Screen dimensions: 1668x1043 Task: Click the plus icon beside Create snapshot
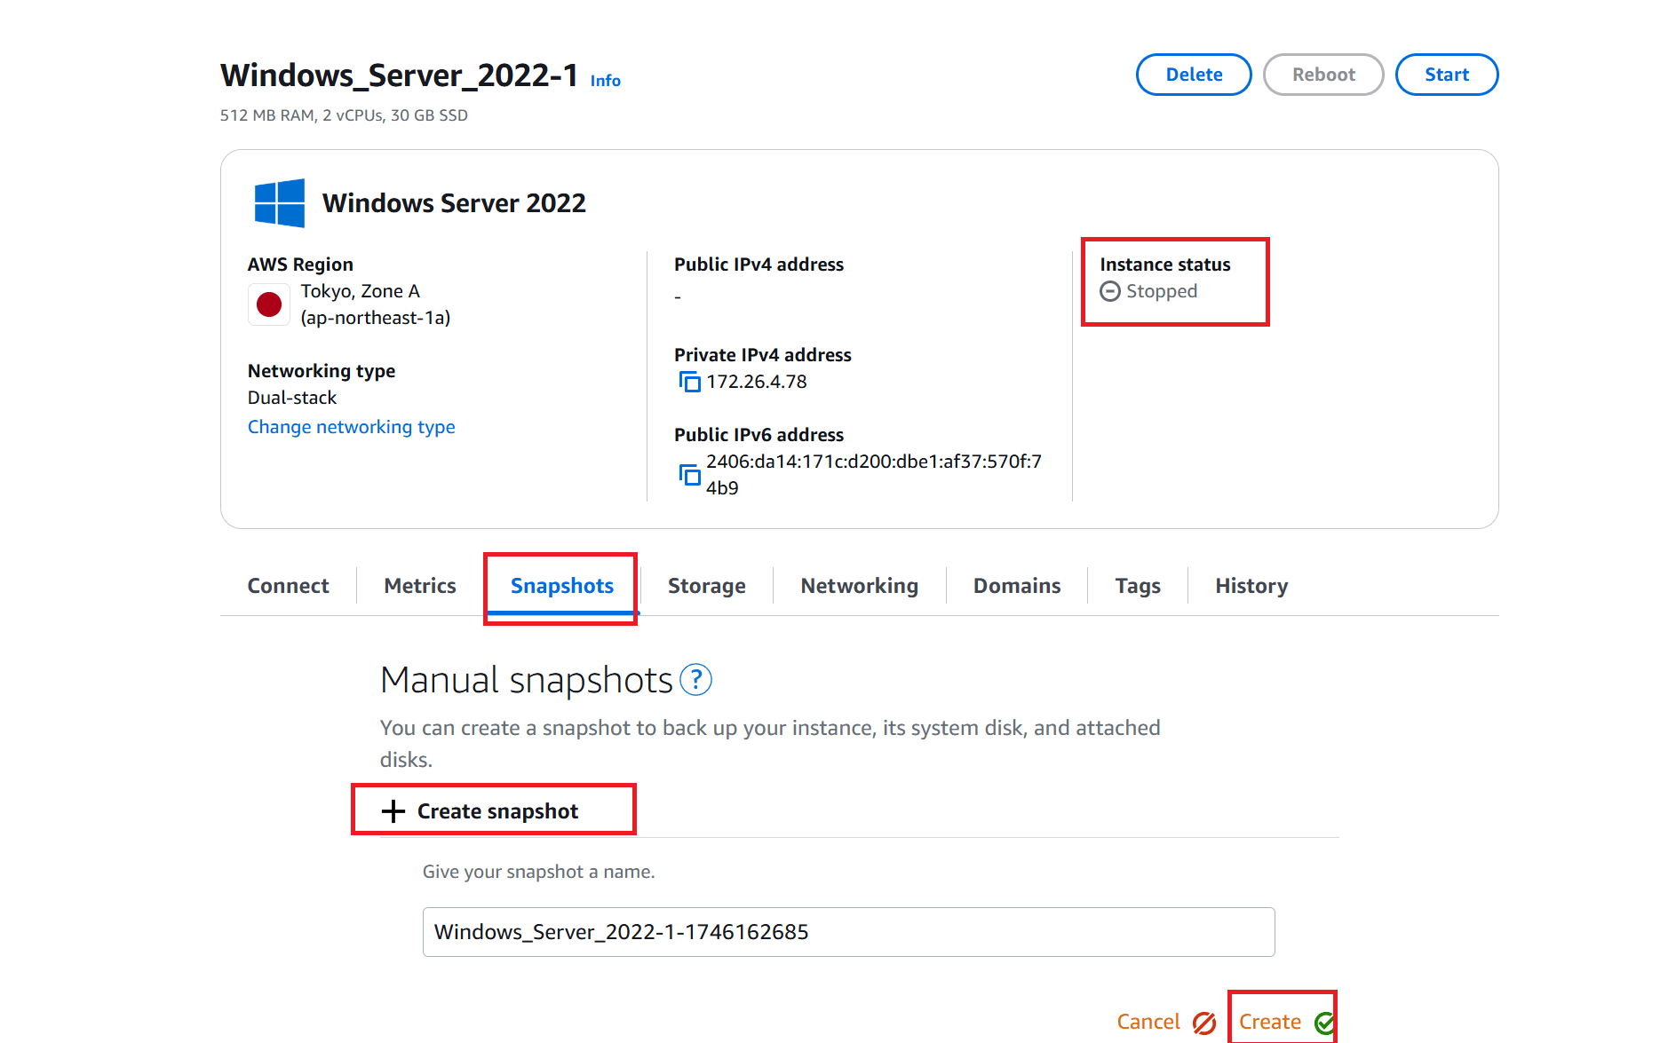393,811
